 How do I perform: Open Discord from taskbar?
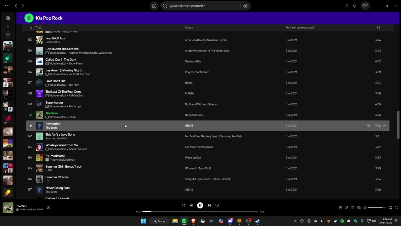[230, 221]
